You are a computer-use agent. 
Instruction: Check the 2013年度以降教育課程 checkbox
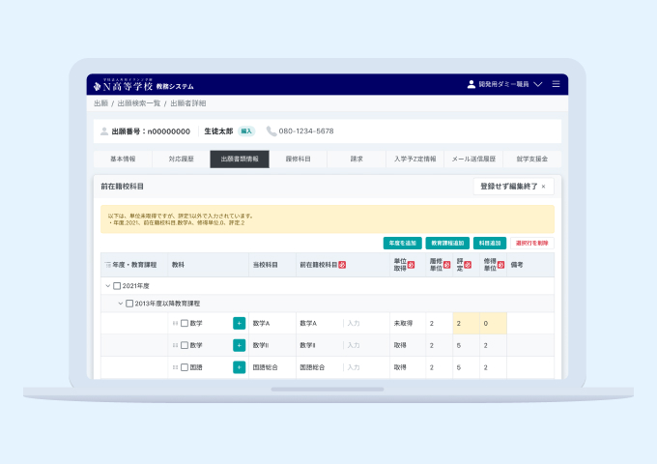129,304
